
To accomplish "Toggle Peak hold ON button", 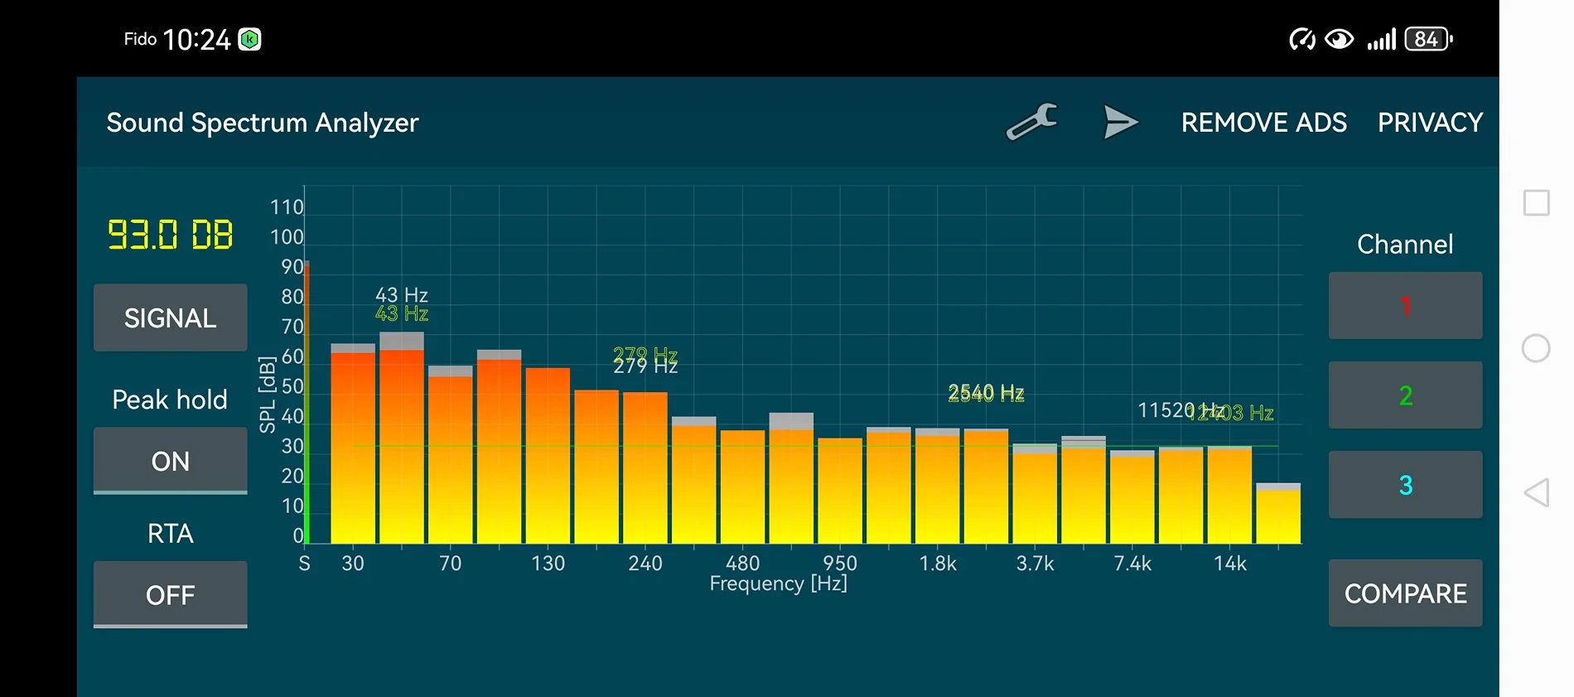I will tap(171, 461).
